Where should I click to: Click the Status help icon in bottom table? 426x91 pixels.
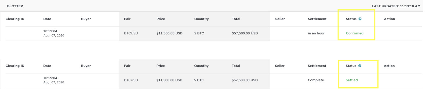[x=360, y=66]
